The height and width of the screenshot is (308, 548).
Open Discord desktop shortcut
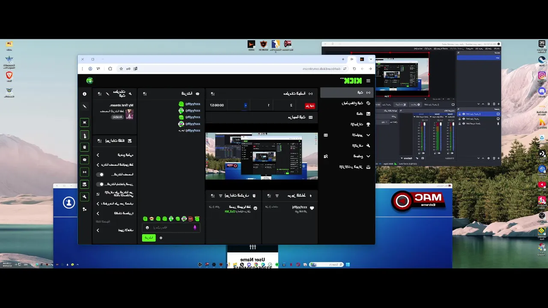click(542, 91)
